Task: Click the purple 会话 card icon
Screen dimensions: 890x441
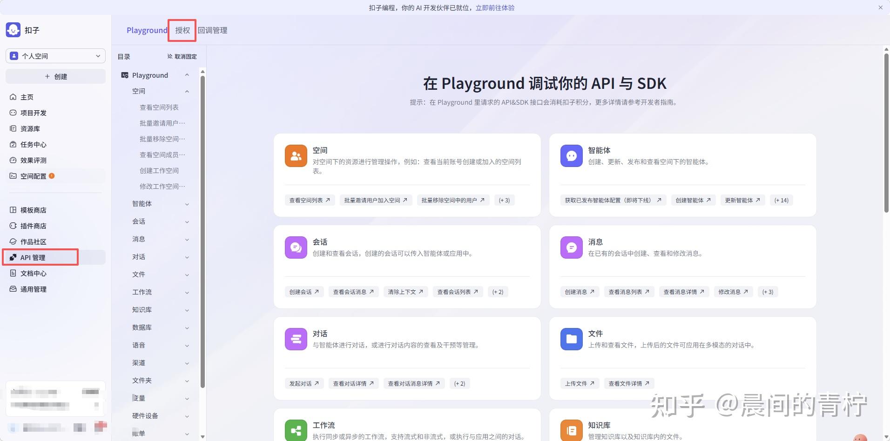Action: pyautogui.click(x=296, y=247)
